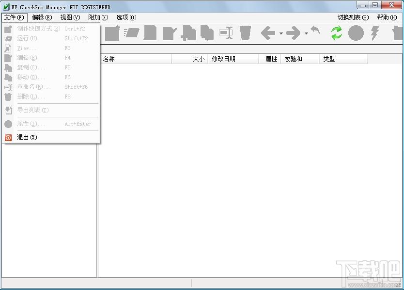
Task: Close the EF CheckSum Manager window
Action: [391, 5]
